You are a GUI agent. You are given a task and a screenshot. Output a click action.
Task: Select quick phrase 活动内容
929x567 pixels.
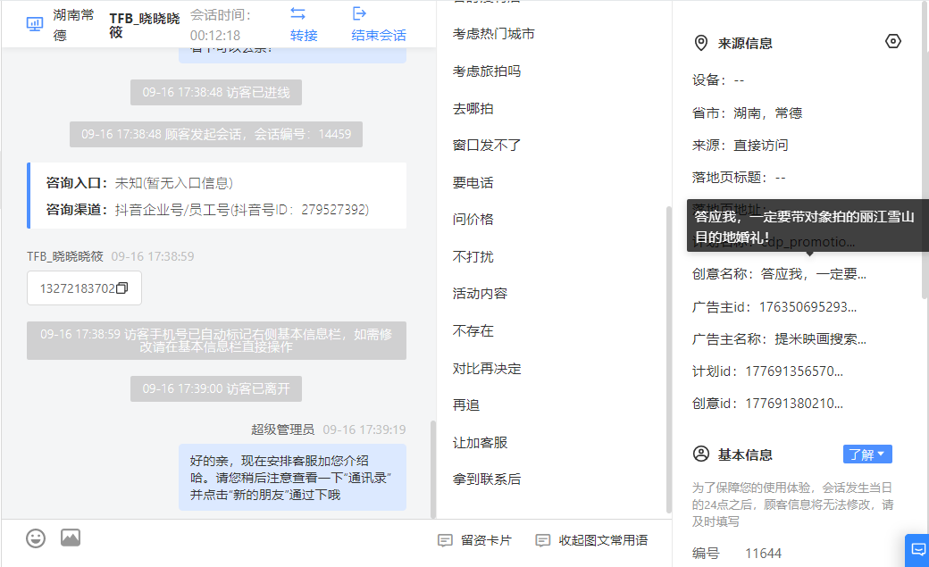point(480,294)
